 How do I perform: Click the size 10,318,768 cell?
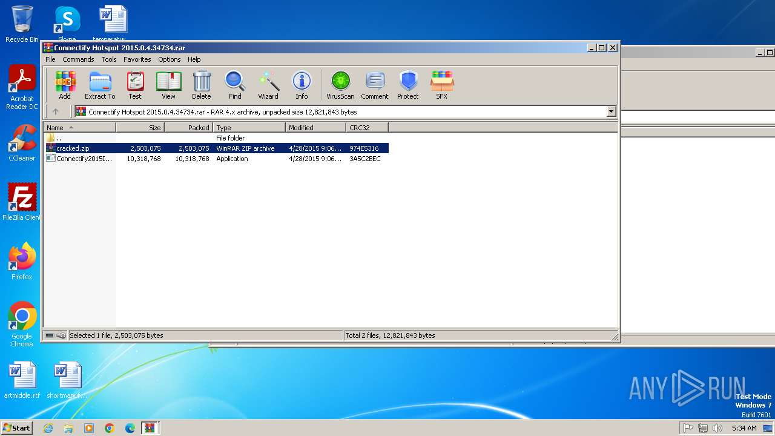[143, 159]
